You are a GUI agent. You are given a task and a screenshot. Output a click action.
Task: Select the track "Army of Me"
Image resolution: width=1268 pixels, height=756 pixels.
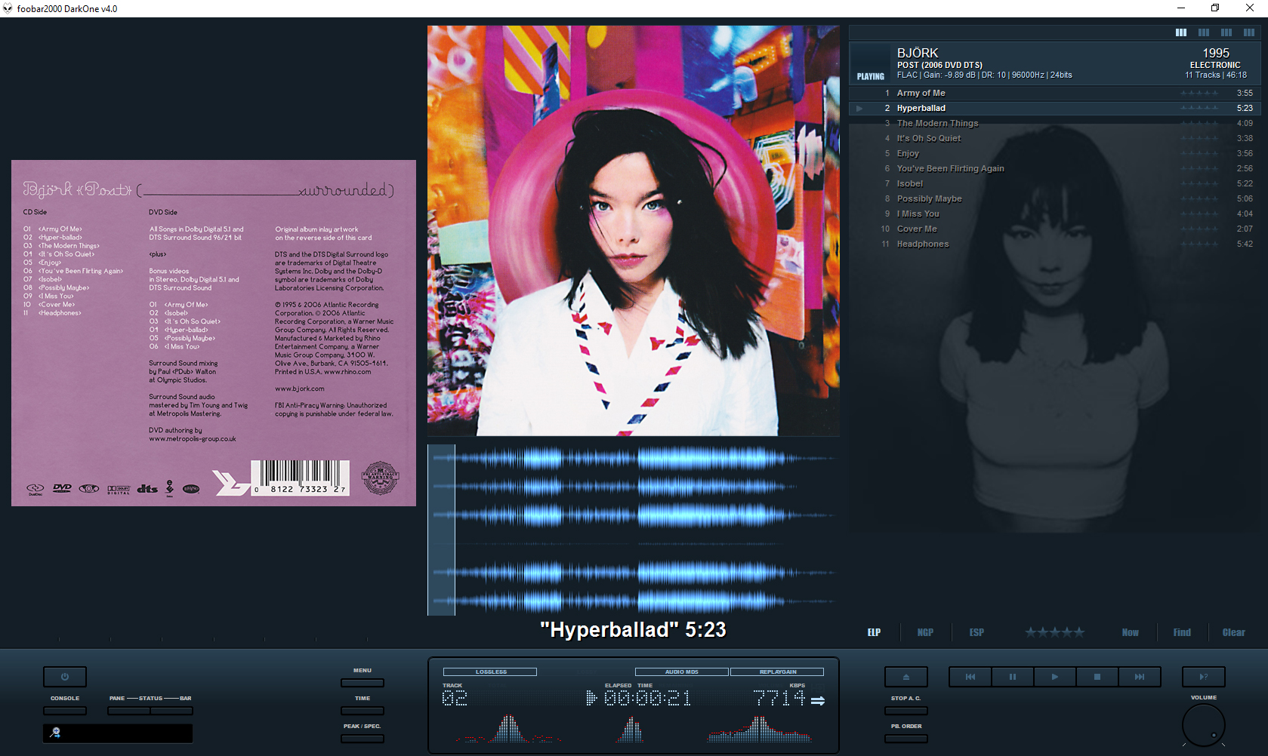click(x=1054, y=93)
